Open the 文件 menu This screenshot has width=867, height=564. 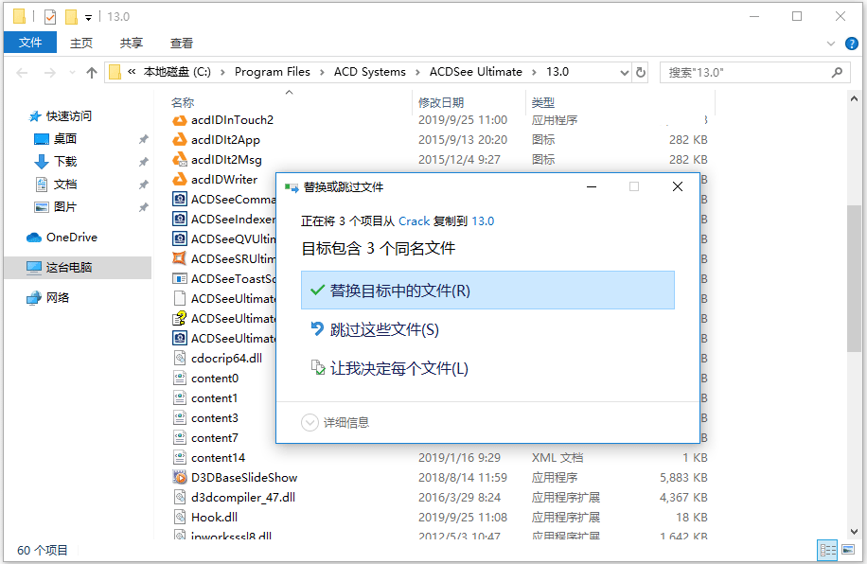point(29,42)
